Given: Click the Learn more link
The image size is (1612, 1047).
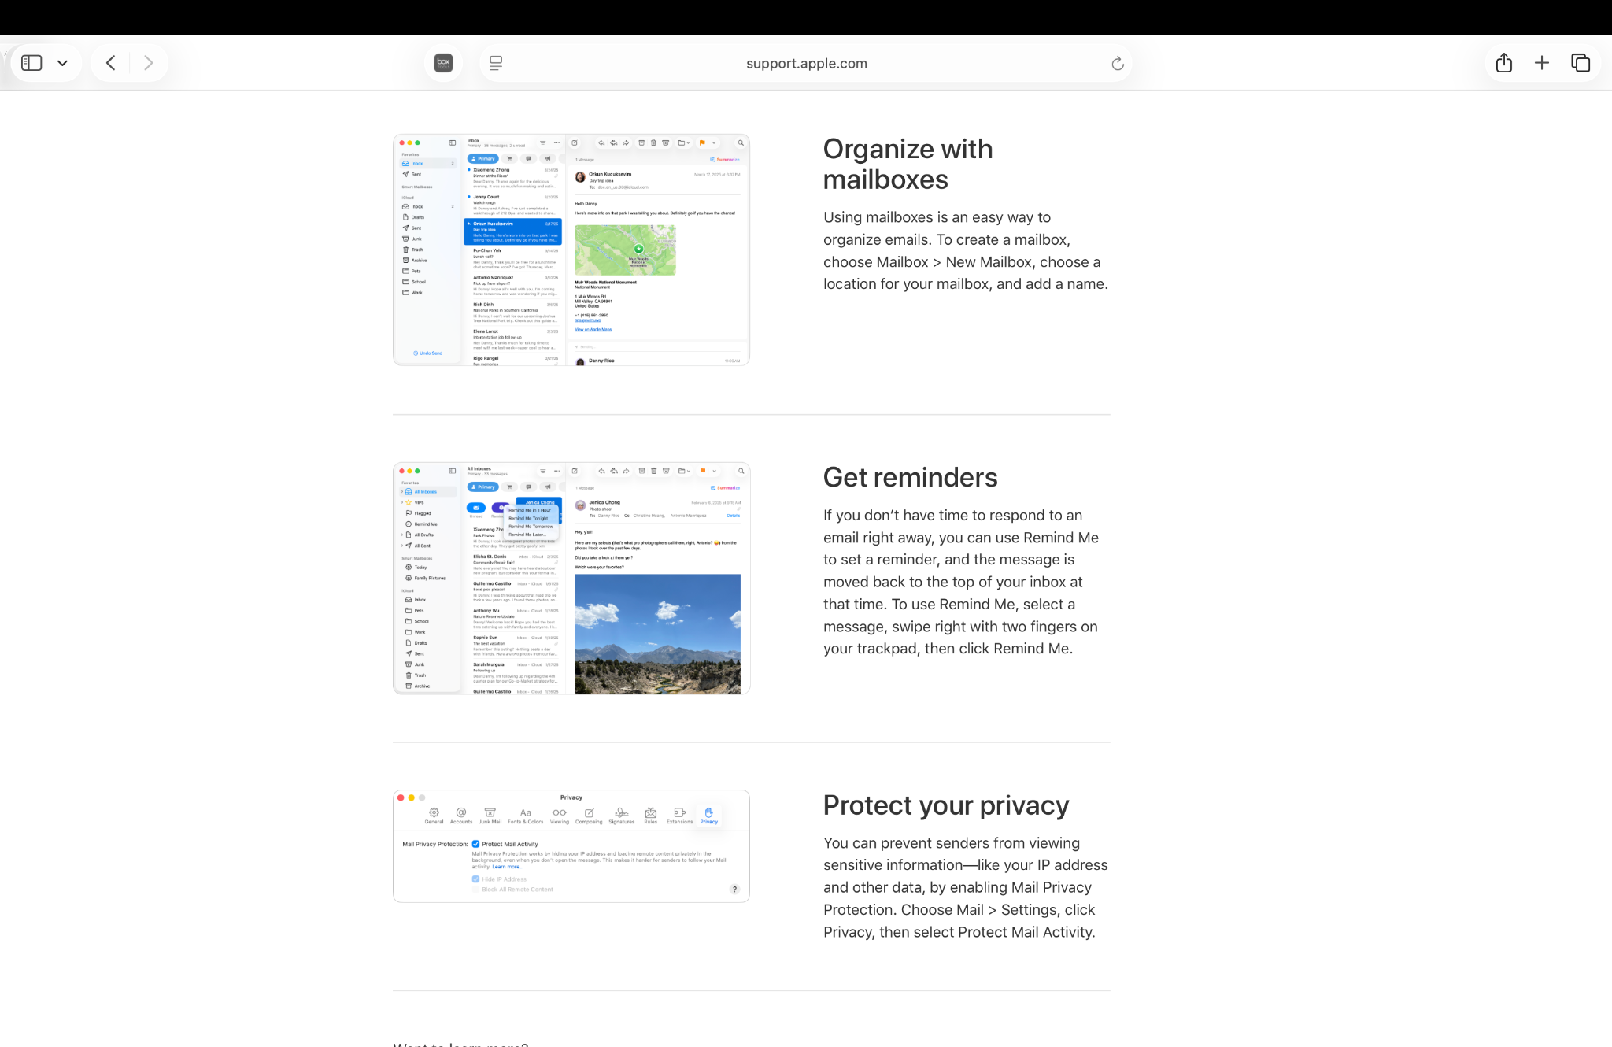Looking at the screenshot, I should pos(507,867).
